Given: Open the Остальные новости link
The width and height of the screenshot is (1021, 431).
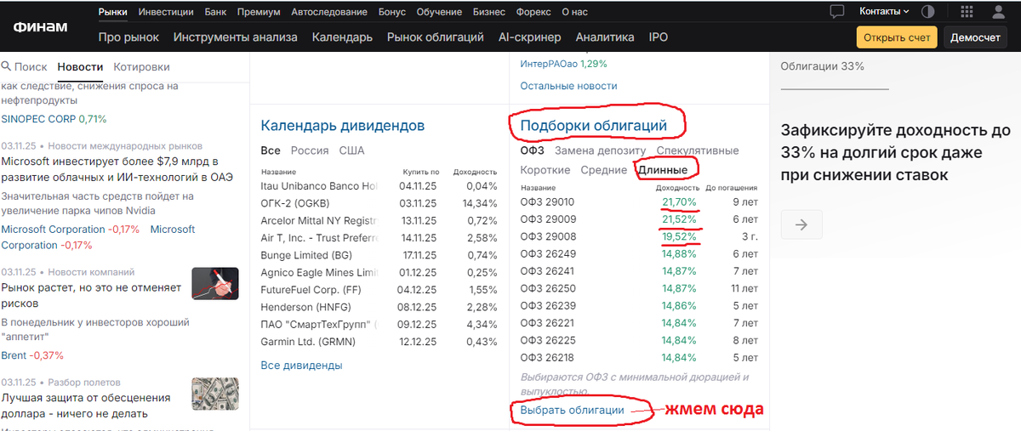Looking at the screenshot, I should click(568, 86).
